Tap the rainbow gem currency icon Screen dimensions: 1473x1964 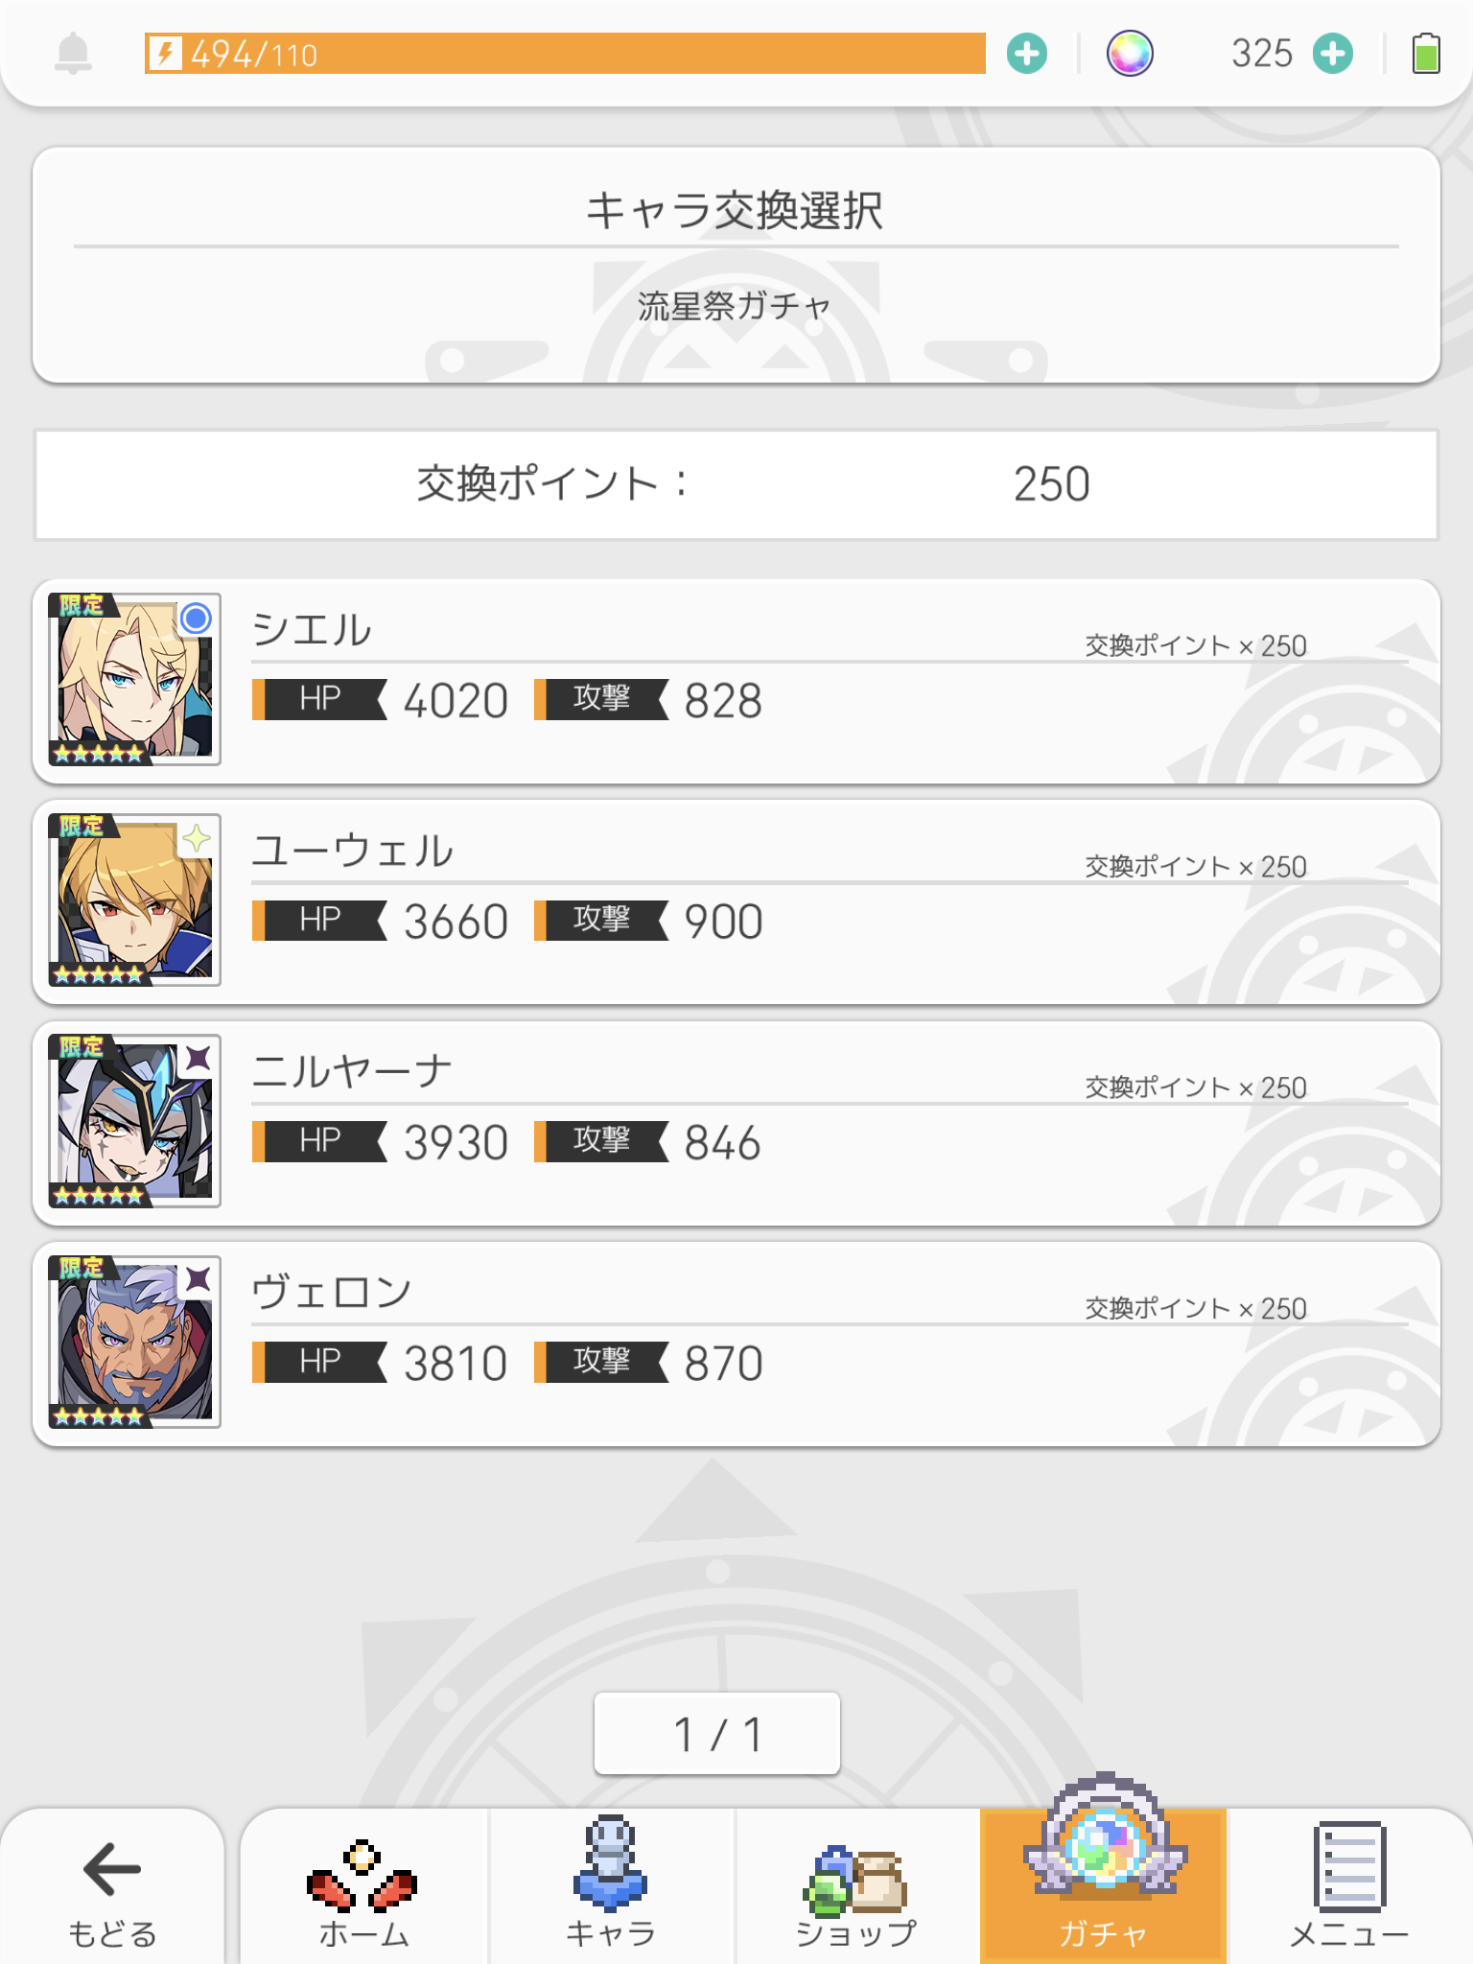[x=1130, y=54]
